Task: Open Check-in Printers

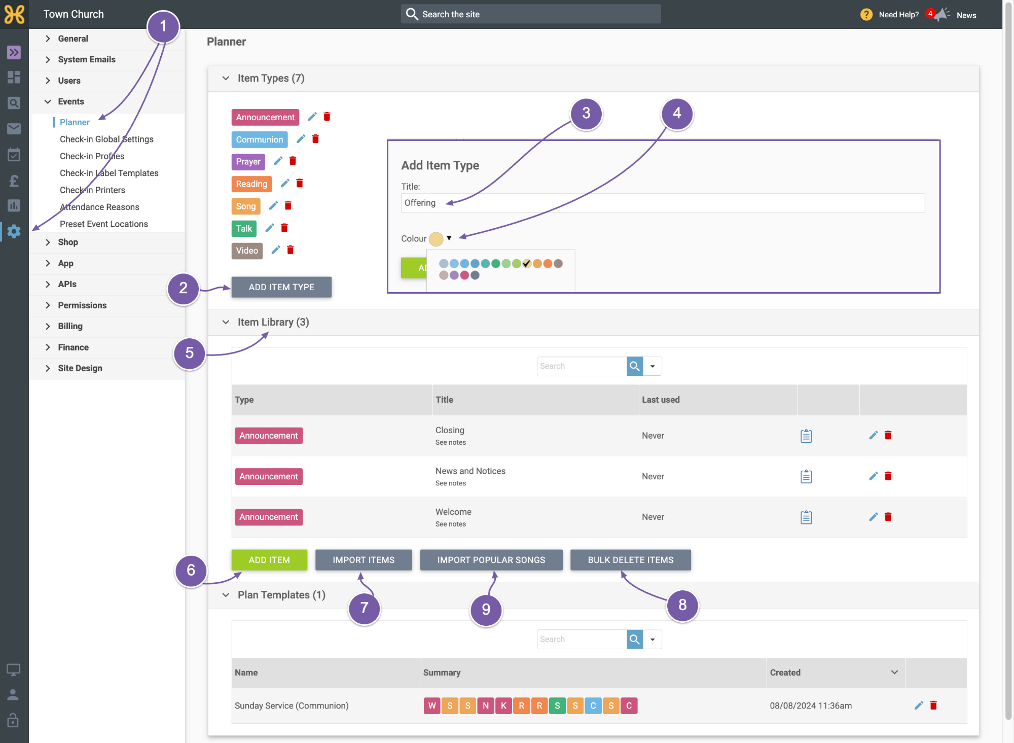Action: pyautogui.click(x=92, y=190)
